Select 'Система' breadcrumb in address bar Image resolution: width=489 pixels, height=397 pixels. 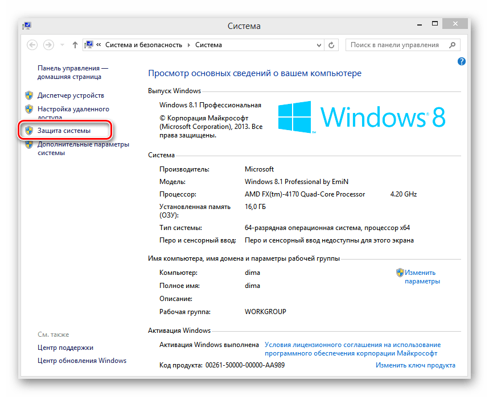(208, 45)
